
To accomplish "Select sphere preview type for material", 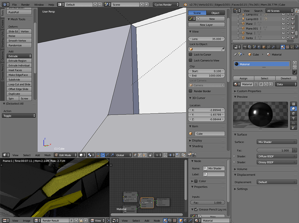I will (293, 109).
